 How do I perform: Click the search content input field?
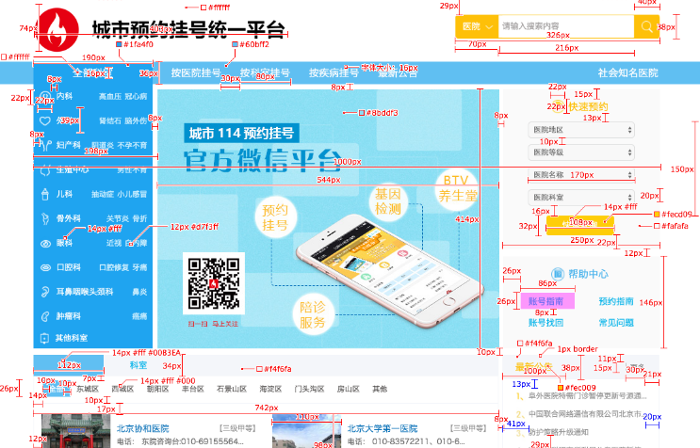(566, 26)
